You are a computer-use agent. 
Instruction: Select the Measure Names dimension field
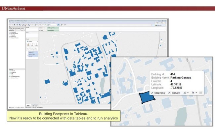click(x=15, y=38)
